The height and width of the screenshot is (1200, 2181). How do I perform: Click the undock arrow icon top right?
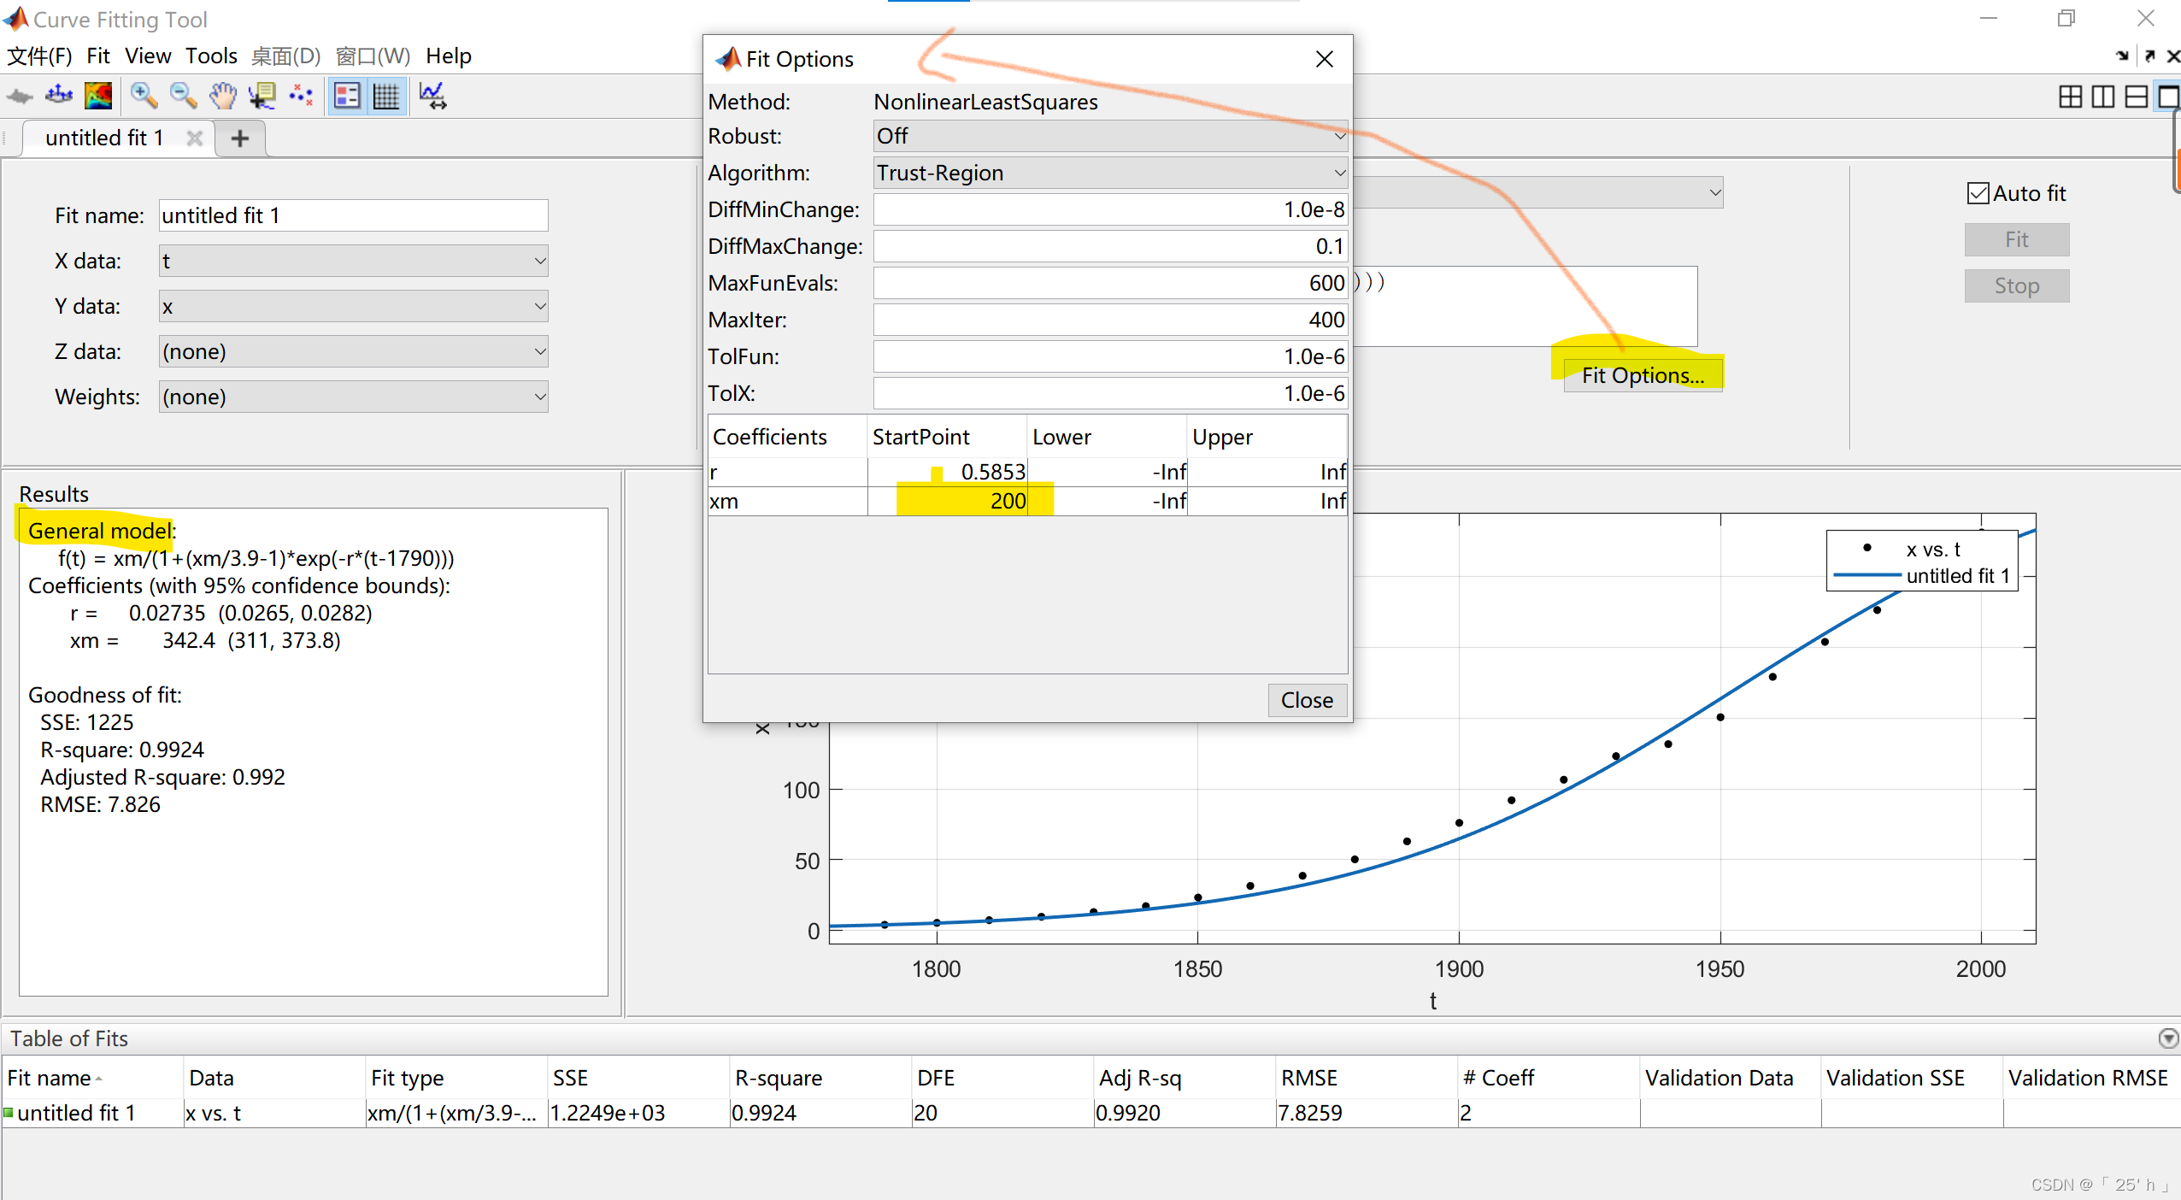pos(2149,56)
